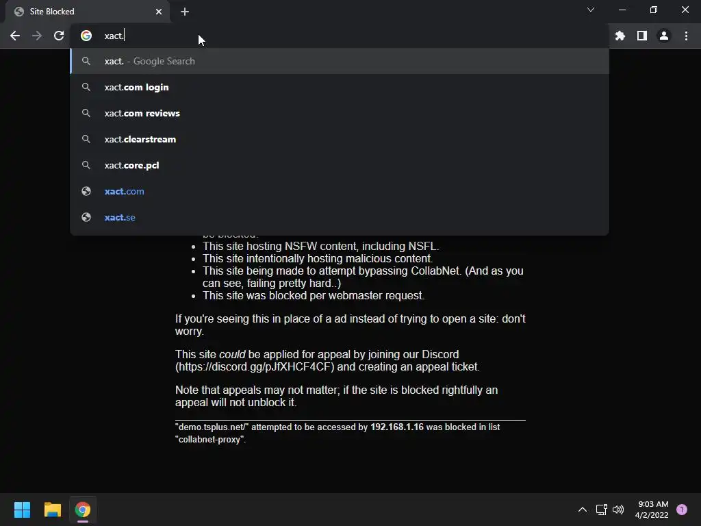The width and height of the screenshot is (701, 526).
Task: Click the globe icon beside xact.com
Action: [86, 192]
